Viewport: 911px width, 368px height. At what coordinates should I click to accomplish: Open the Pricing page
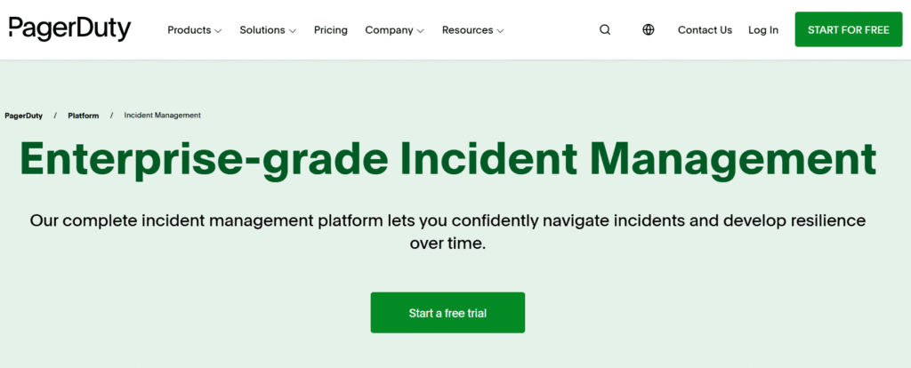click(331, 30)
